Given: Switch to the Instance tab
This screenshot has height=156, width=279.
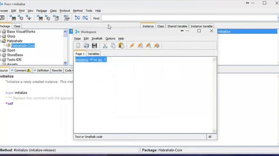Looking at the screenshot, I should click(148, 26).
